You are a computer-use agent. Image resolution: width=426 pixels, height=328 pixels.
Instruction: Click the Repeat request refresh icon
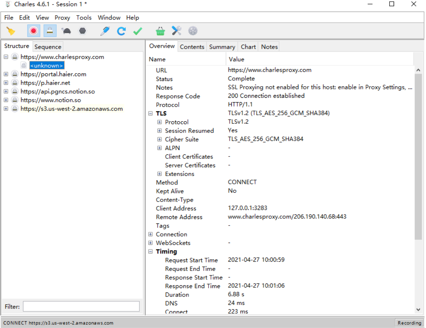(x=121, y=31)
